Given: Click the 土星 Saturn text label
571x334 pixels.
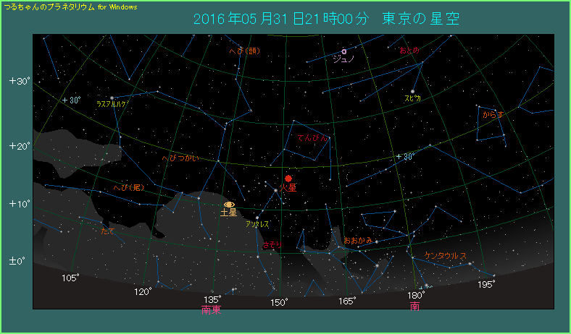Looking at the screenshot, I should click(x=228, y=213).
